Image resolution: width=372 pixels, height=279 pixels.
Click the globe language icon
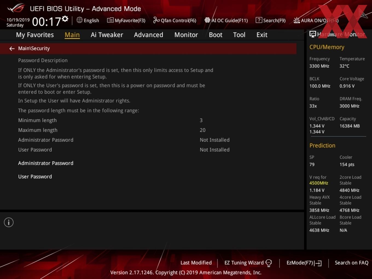(79, 20)
